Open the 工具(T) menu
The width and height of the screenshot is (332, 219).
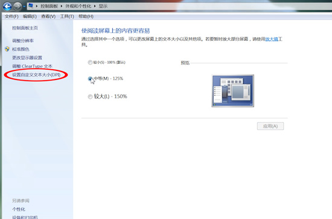[x=67, y=16]
